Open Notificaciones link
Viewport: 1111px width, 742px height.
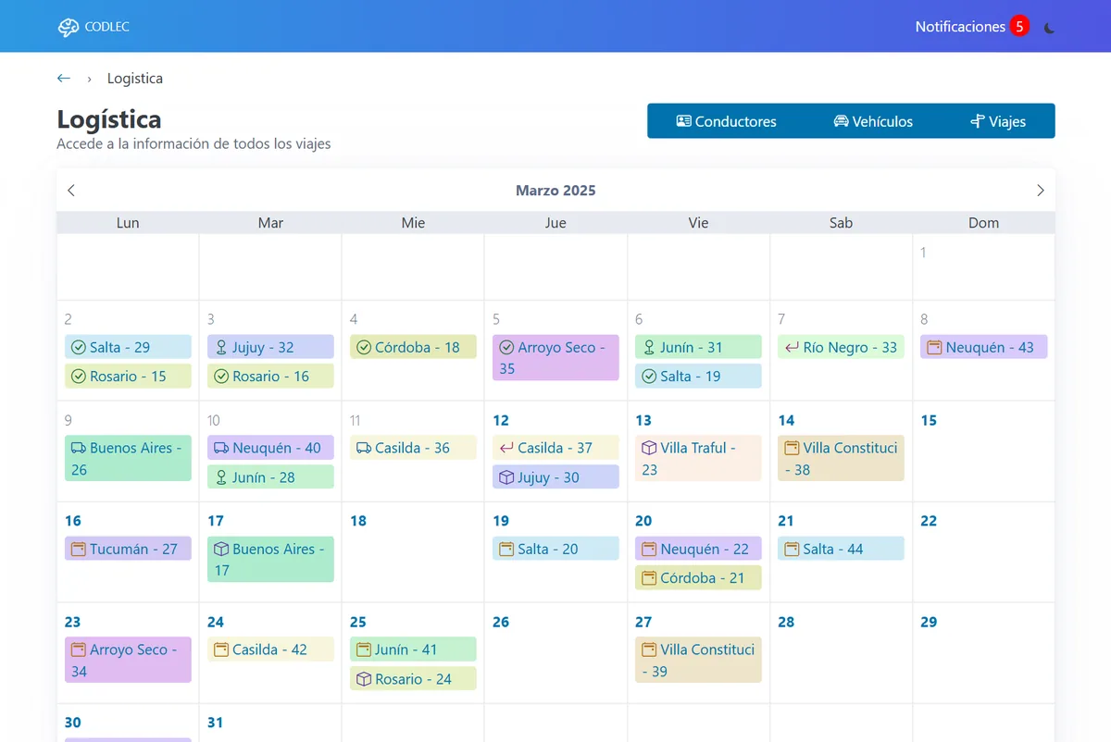pyautogui.click(x=960, y=27)
